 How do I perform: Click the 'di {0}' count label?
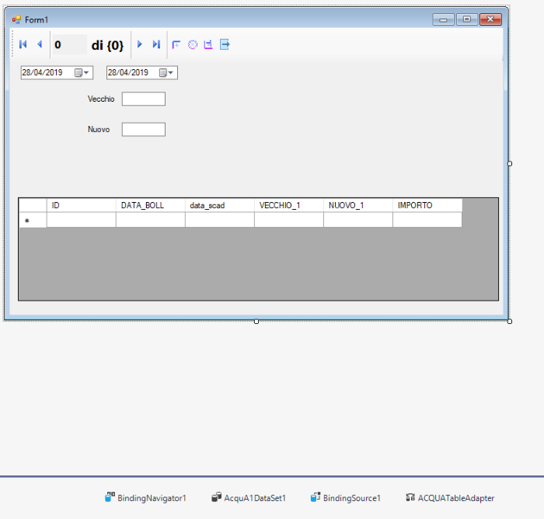[x=107, y=45]
